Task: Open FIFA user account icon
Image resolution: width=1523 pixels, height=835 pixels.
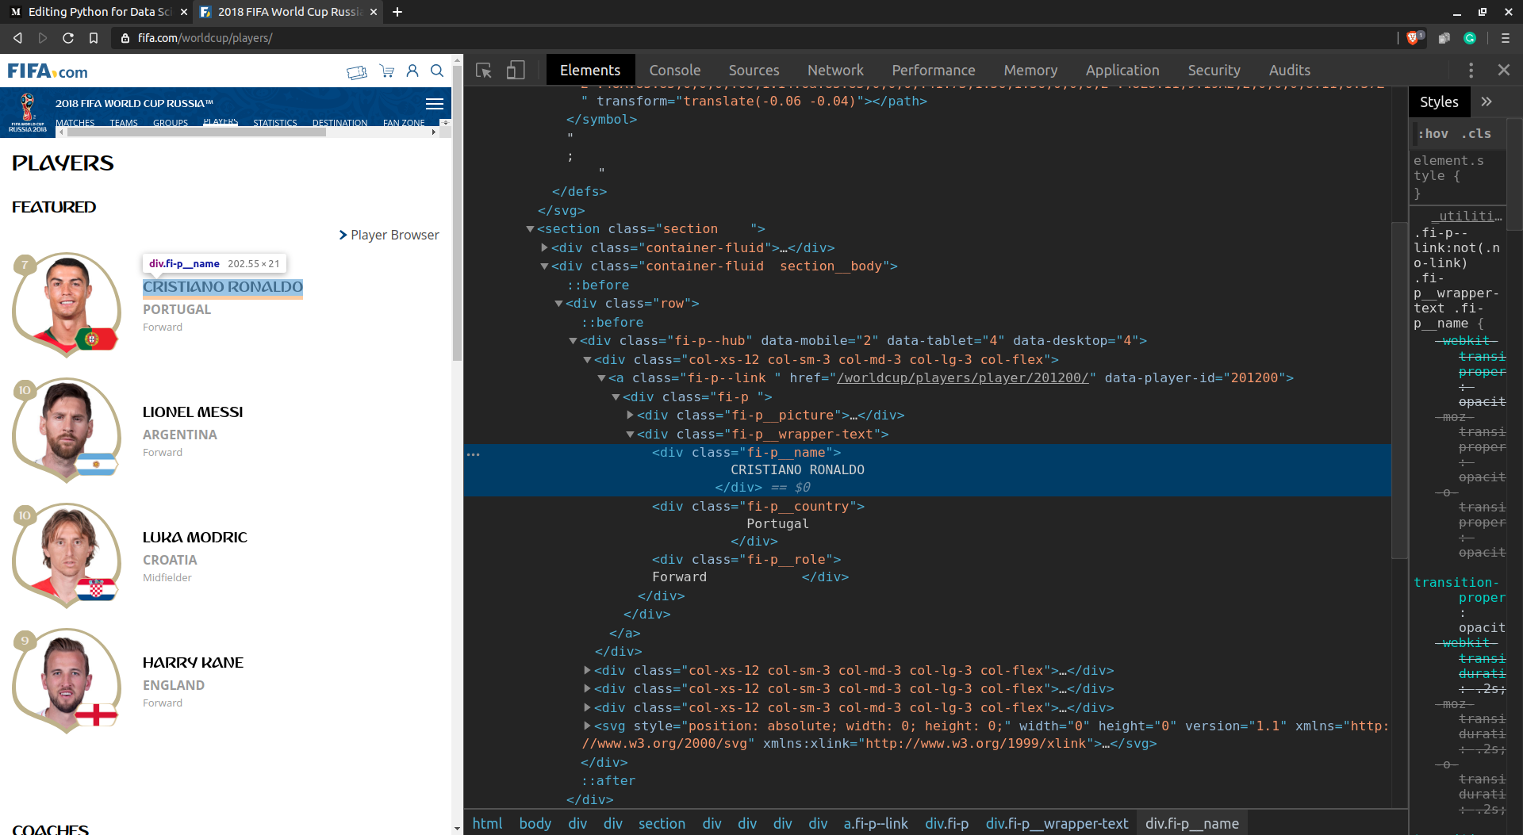Action: tap(412, 71)
